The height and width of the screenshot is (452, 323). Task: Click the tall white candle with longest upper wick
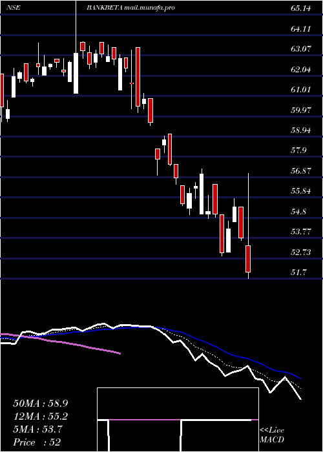pos(76,73)
